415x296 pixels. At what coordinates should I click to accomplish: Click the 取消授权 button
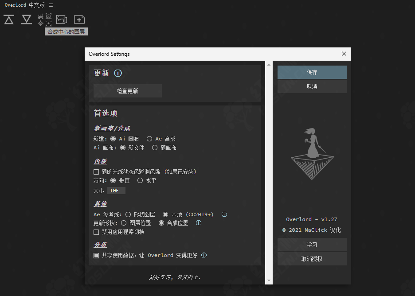click(x=312, y=259)
